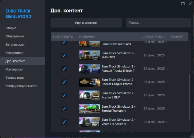The width and height of the screenshot is (194, 138).
Task: Open the Euro Truck Simulator 2 - Special Transport link
Action: click(x=118, y=109)
